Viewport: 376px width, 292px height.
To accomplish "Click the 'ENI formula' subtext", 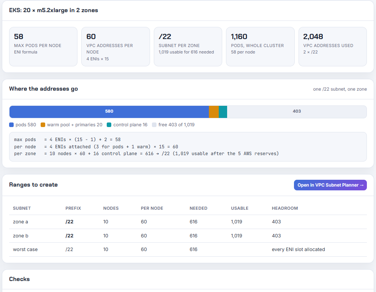I will click(x=26, y=52).
